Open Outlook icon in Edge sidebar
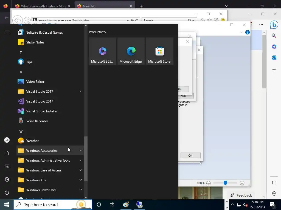Image resolution: width=281 pixels, height=210 pixels. coord(274,58)
